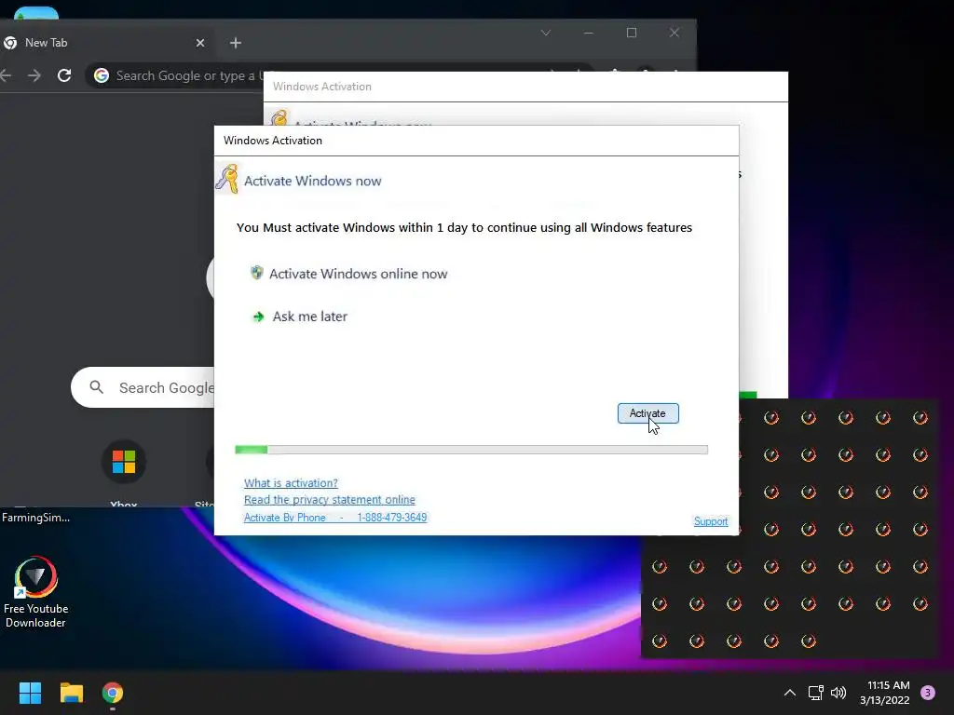Click the Google icon in the address bar
The width and height of the screenshot is (954, 715).
click(102, 75)
